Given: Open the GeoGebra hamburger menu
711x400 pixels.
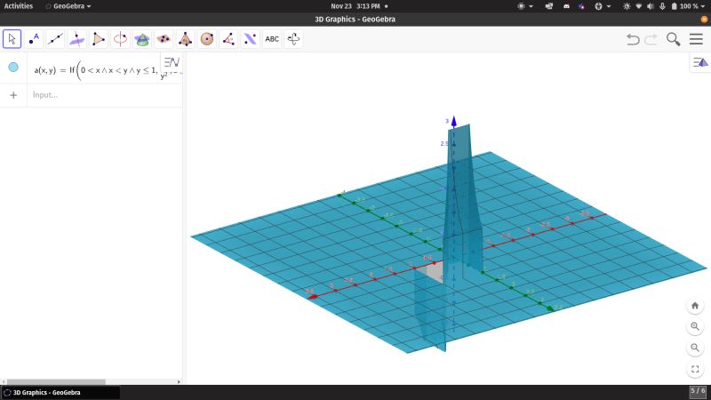Looking at the screenshot, I should 696,39.
